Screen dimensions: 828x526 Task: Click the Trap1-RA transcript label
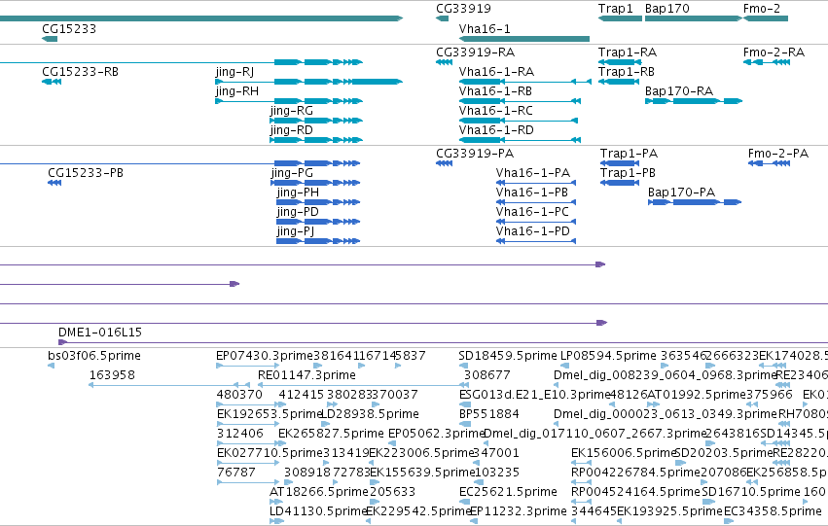coord(628,53)
